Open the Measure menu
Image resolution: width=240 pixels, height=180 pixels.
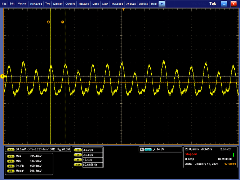coord(84,4)
